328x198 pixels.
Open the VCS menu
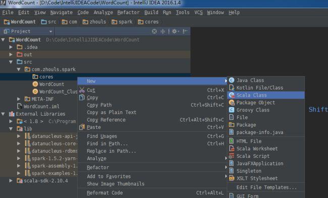pyautogui.click(x=198, y=13)
